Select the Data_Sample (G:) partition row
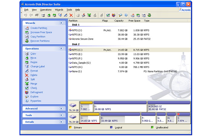Screen dimensions: 212x136 pyautogui.click(x=129, y=63)
